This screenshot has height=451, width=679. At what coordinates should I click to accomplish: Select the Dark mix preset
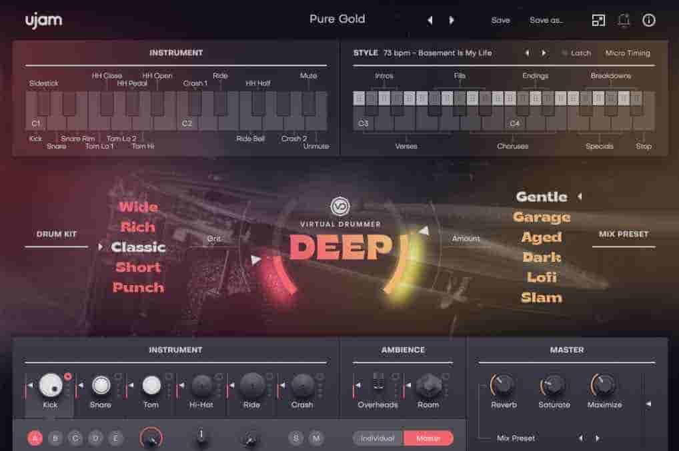click(542, 257)
